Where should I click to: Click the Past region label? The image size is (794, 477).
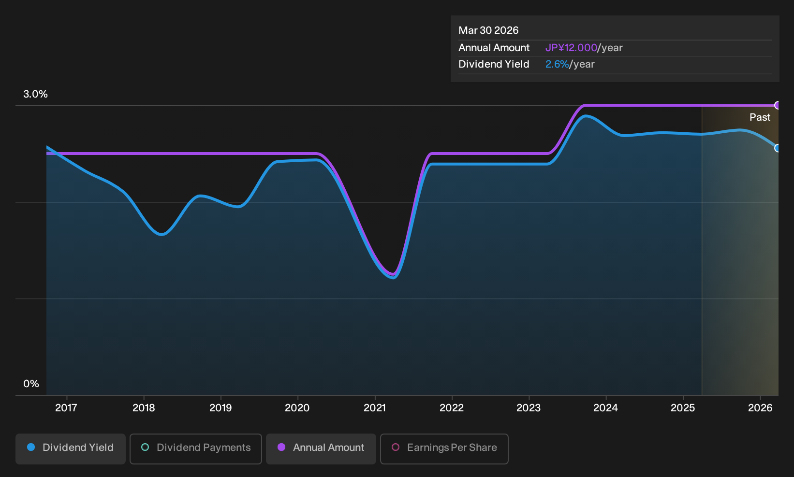tap(760, 117)
